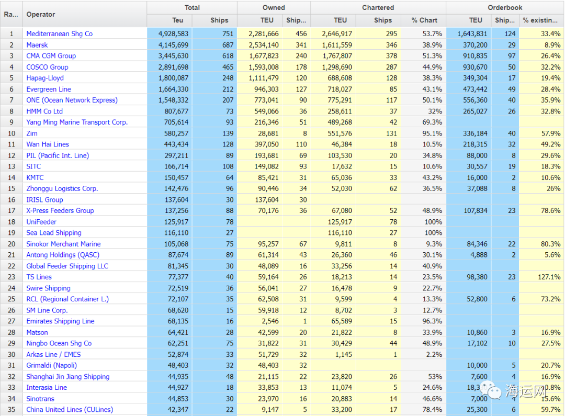Select existing percent cell 80.3%
The width and height of the screenshot is (565, 416).
pyautogui.click(x=541, y=244)
